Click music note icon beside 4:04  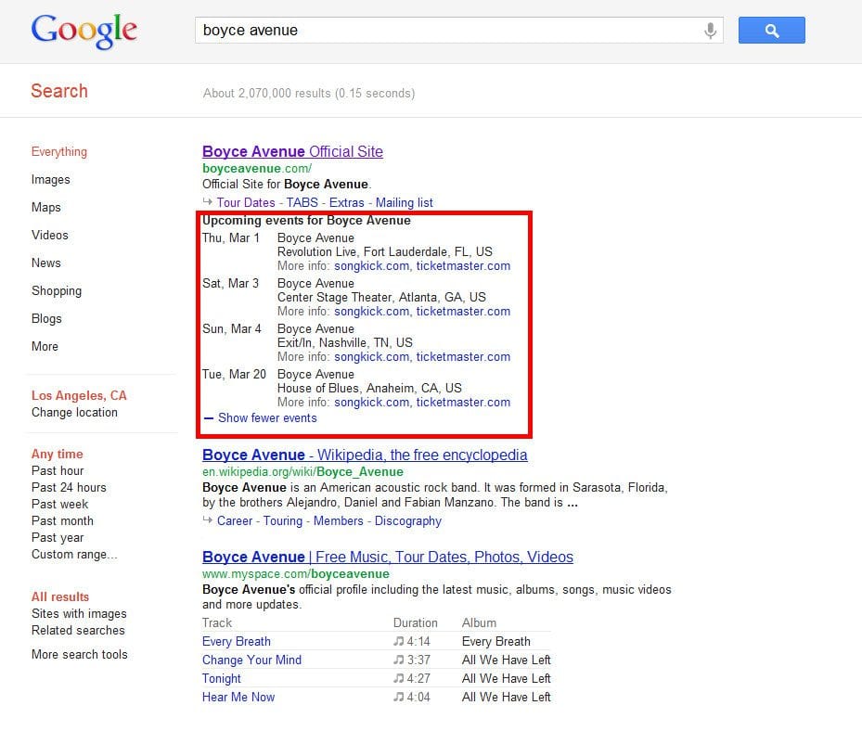[x=399, y=697]
